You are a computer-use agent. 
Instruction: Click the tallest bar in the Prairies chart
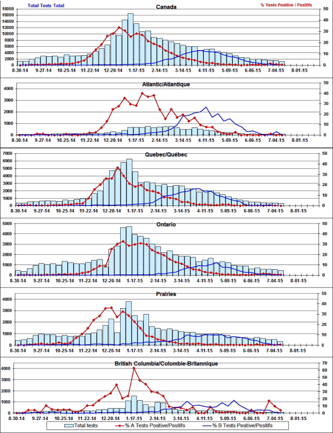pyautogui.click(x=129, y=323)
